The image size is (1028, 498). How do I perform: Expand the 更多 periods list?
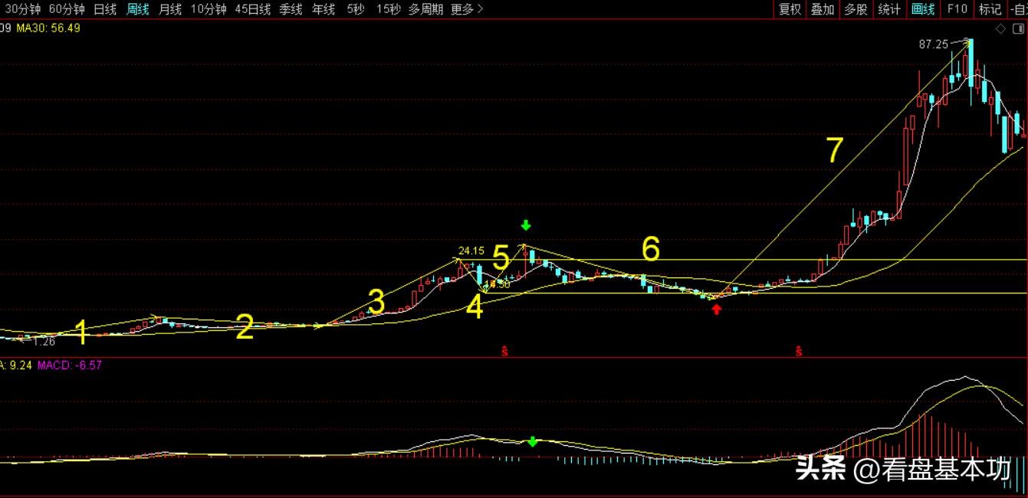coord(467,9)
